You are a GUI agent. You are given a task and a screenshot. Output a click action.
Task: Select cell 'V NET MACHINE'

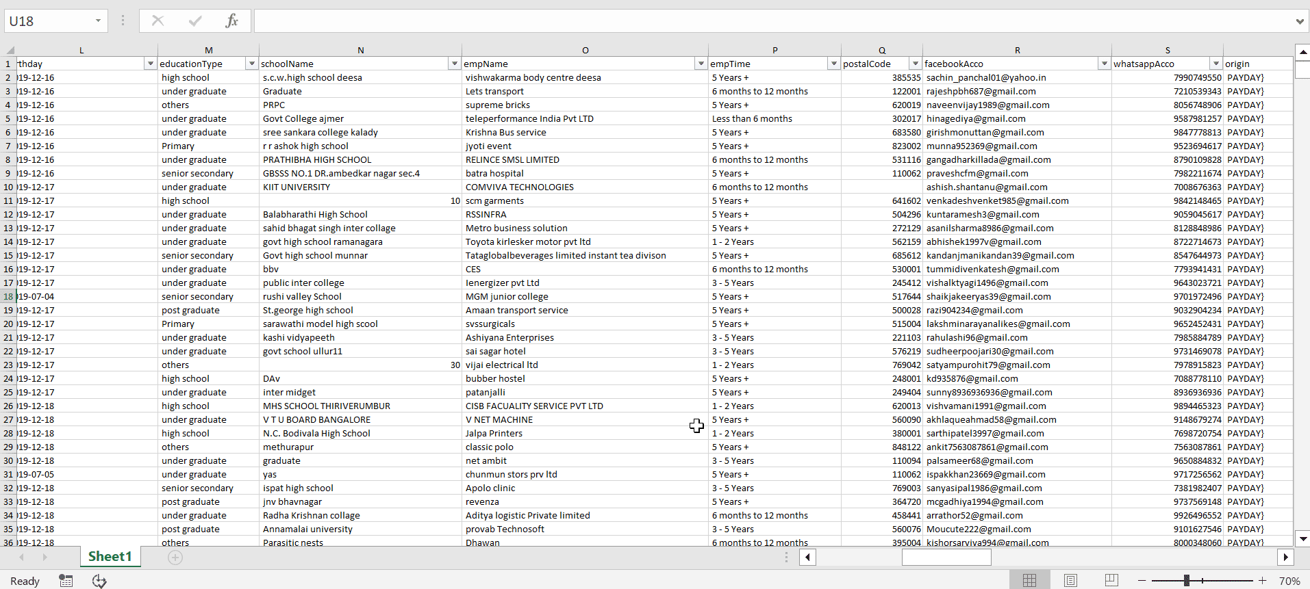tap(585, 419)
